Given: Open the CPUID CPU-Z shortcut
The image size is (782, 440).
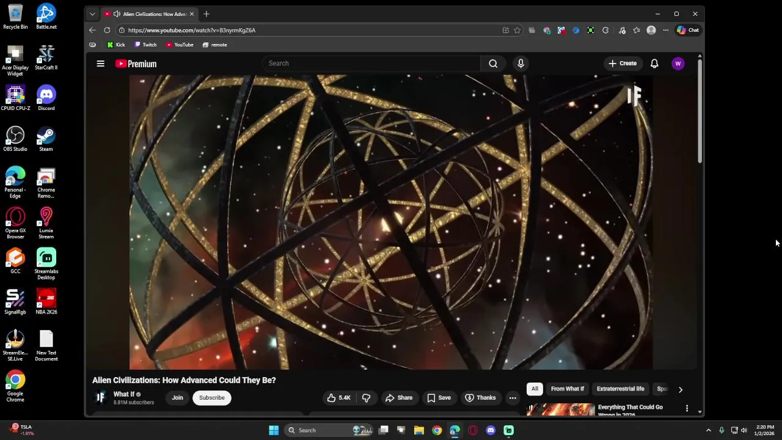Looking at the screenshot, I should click(x=15, y=98).
